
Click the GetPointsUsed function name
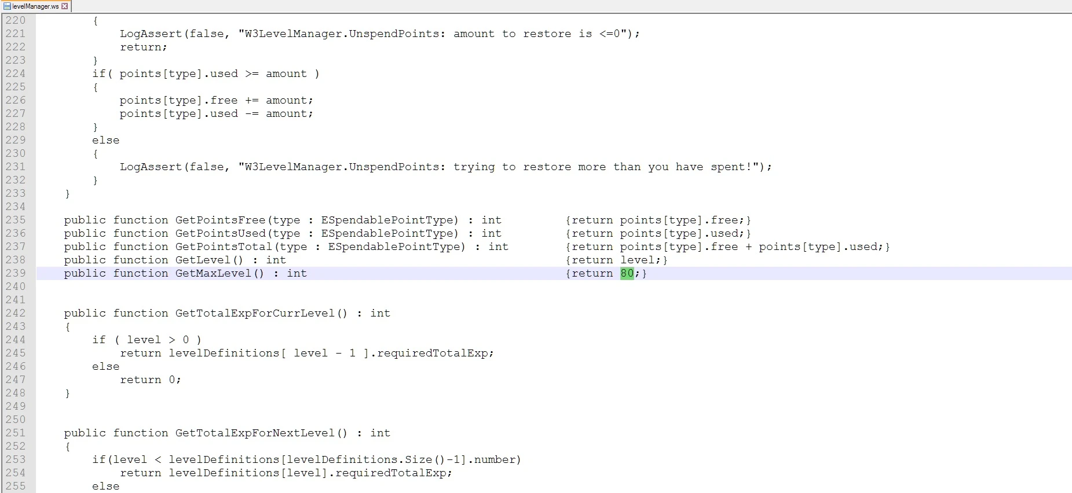(220, 233)
